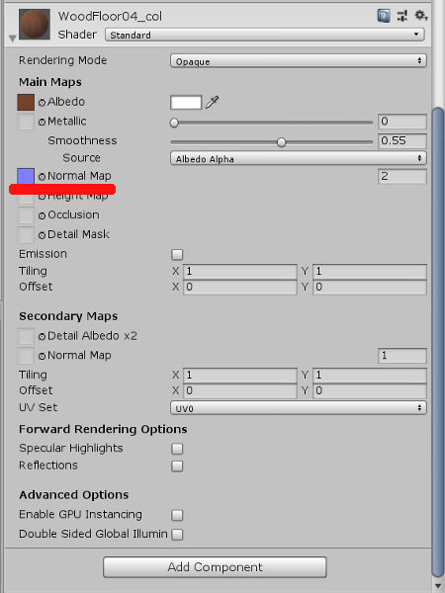
Task: Click the Metallic value field
Action: pyautogui.click(x=402, y=122)
